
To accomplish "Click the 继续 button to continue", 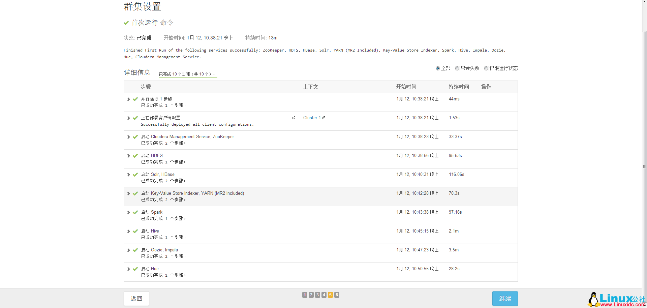I will tap(505, 299).
